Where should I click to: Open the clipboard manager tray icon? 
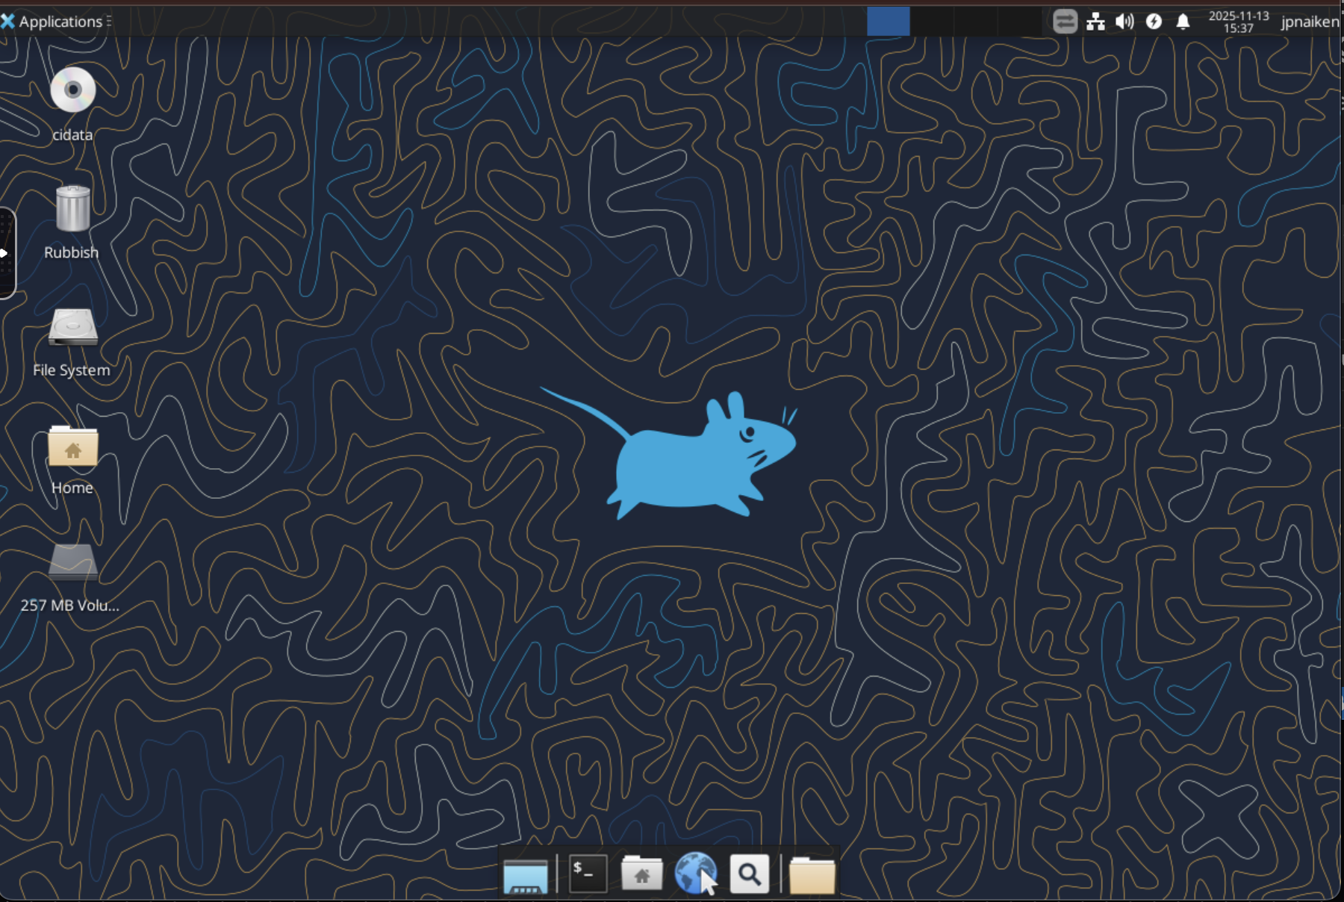[x=1065, y=21]
